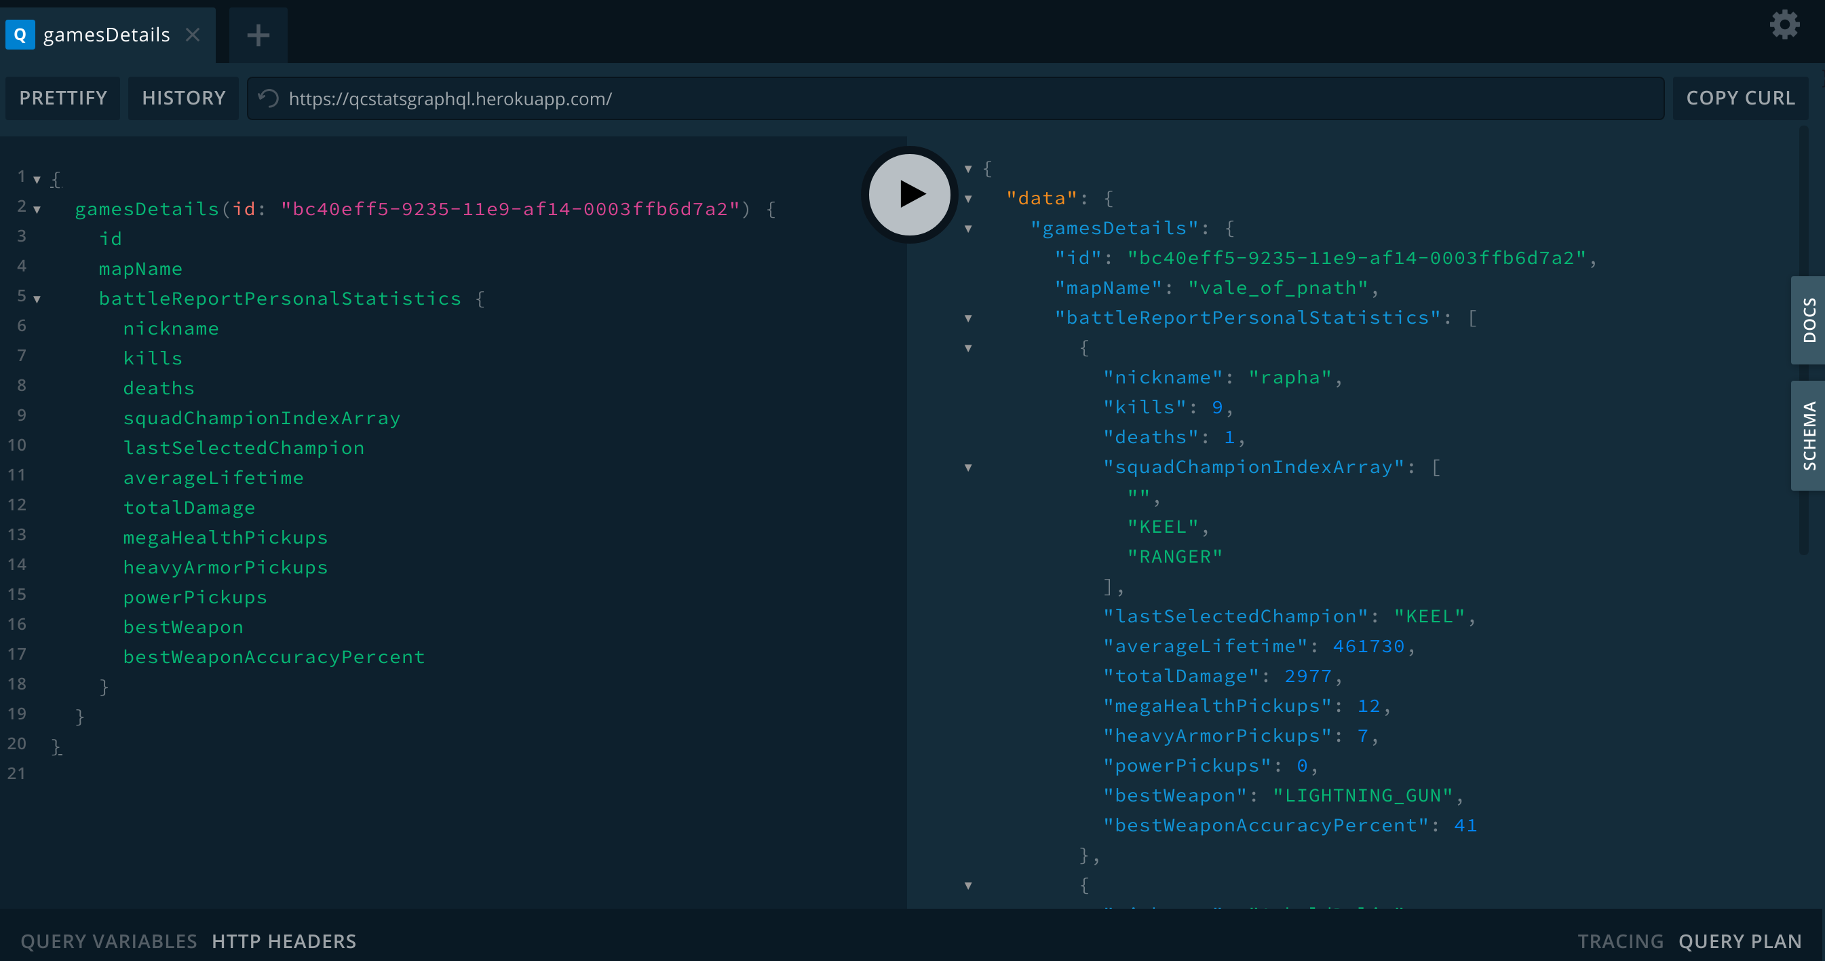Fold battleReportPersonalStatistics at editor line 5

37,299
